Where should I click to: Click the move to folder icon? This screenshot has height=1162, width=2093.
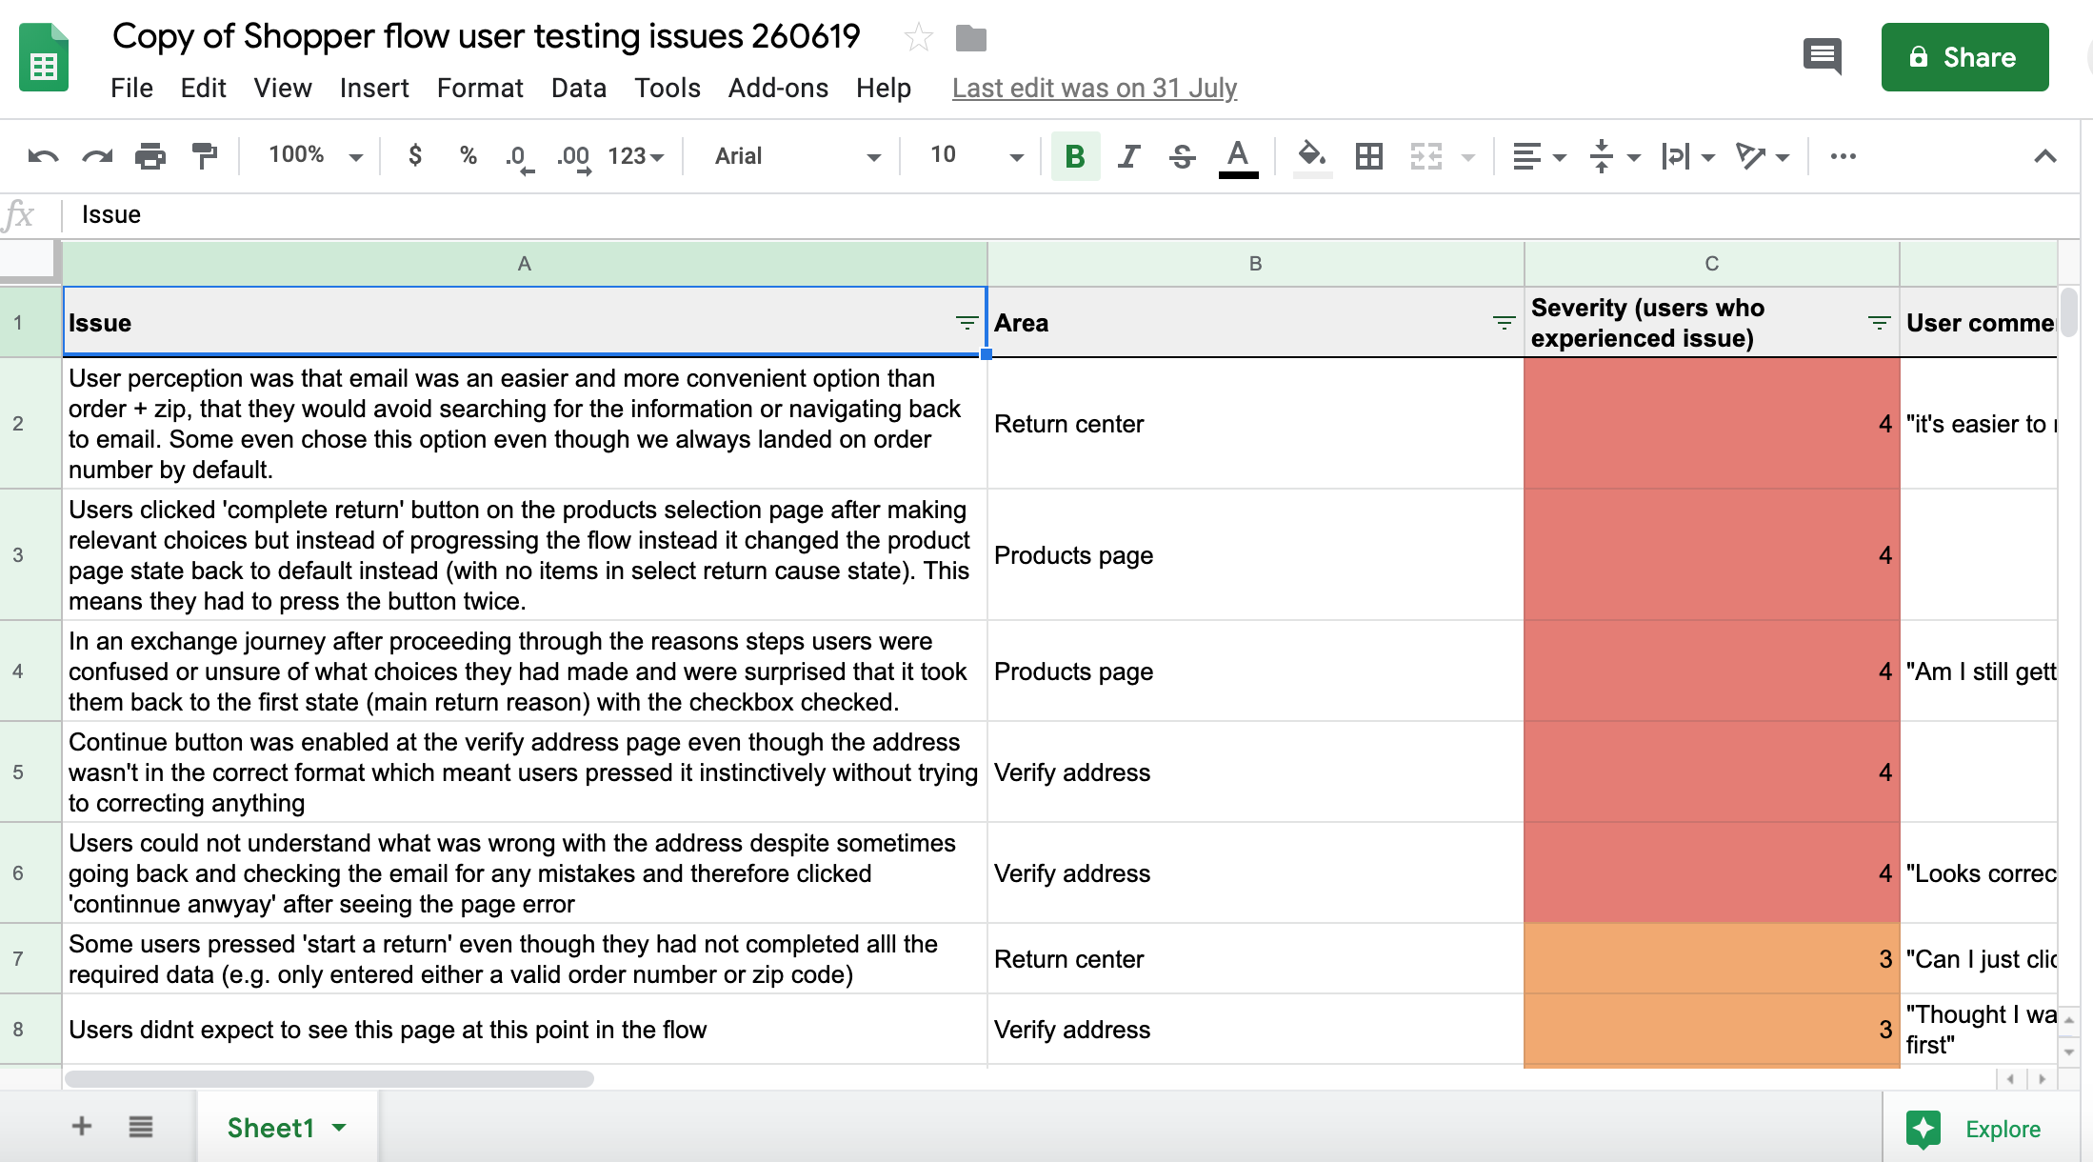click(x=970, y=38)
